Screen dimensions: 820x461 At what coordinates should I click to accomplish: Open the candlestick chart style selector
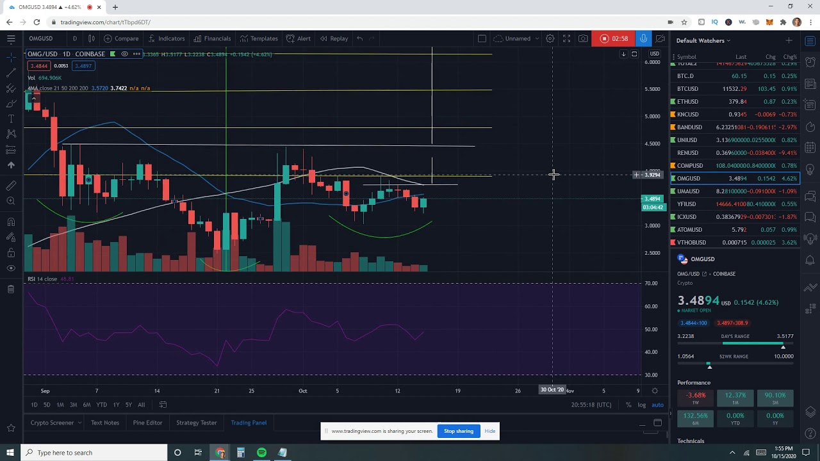(92, 38)
